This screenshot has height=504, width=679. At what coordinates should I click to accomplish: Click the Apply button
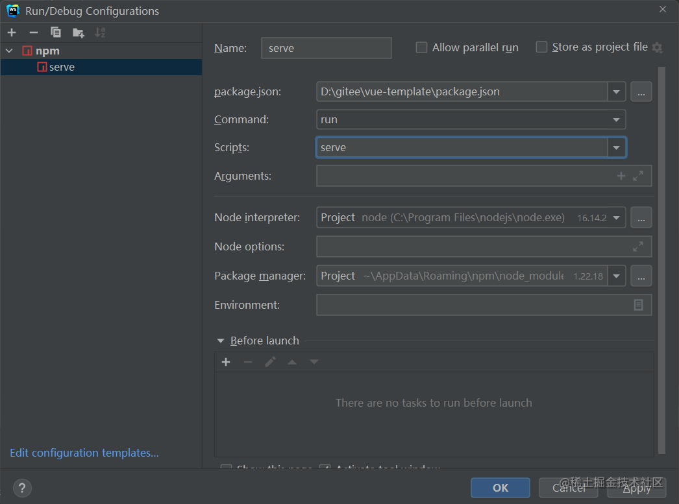pyautogui.click(x=637, y=488)
